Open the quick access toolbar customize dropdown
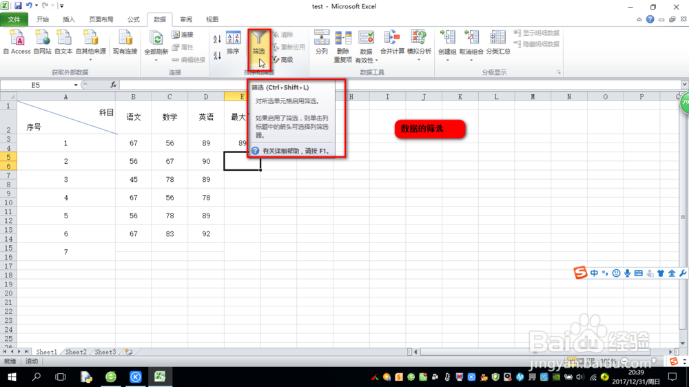 click(x=61, y=6)
